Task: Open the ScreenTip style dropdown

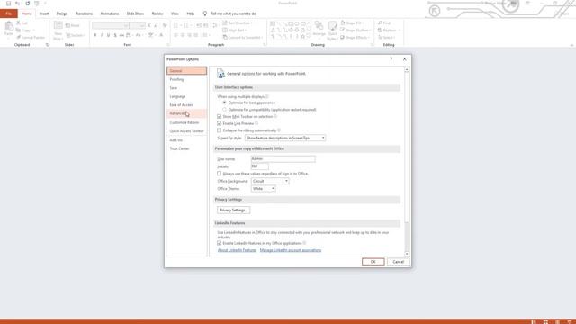Action: 285,138
